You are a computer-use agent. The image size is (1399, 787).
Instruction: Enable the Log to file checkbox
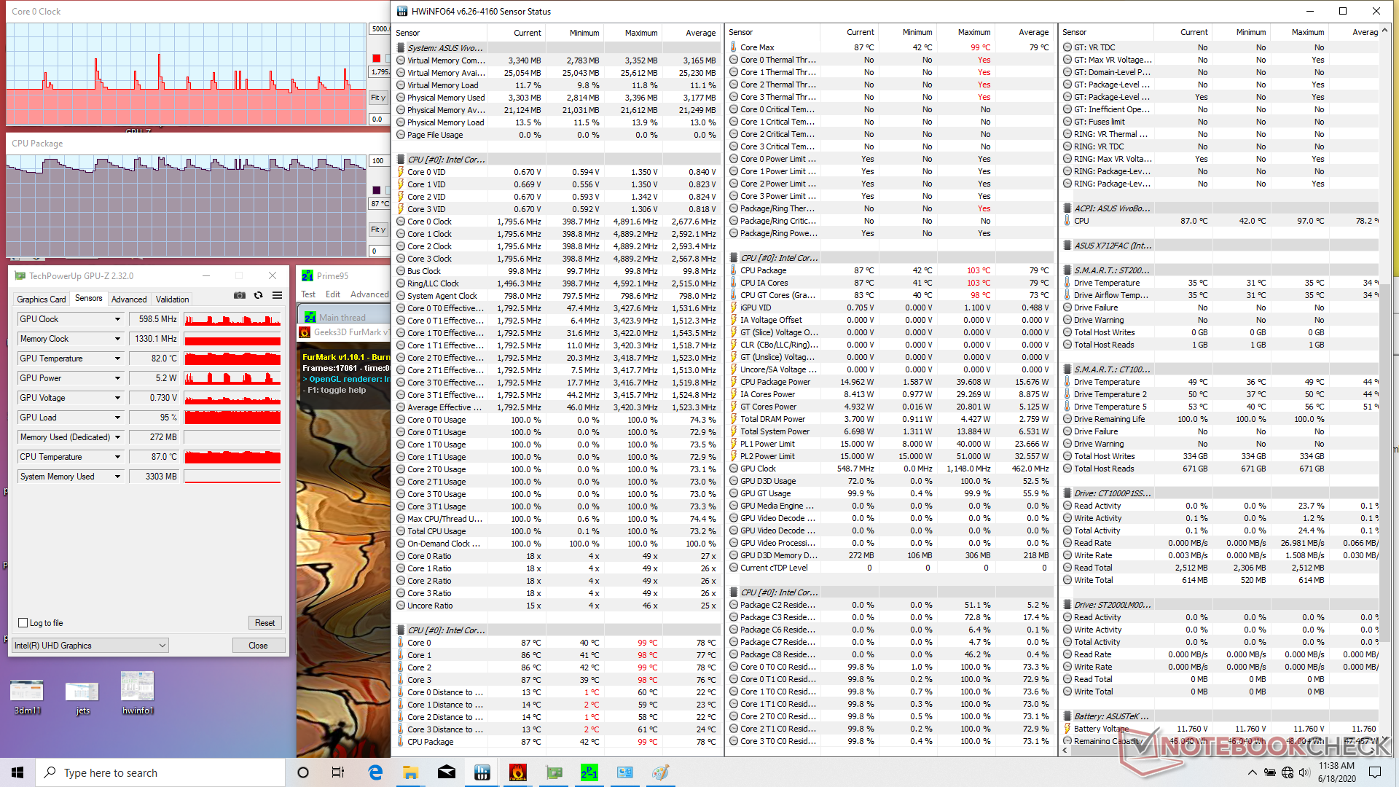23,623
